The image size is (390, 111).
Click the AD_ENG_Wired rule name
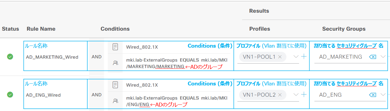click(43, 95)
